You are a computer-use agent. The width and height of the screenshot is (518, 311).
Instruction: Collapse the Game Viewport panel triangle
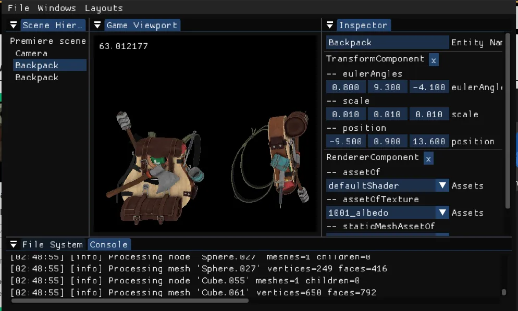click(97, 25)
